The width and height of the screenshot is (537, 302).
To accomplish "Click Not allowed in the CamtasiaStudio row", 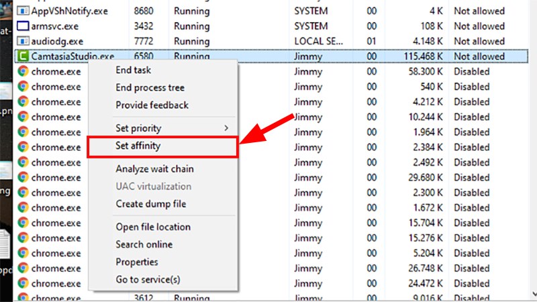I will coord(479,56).
